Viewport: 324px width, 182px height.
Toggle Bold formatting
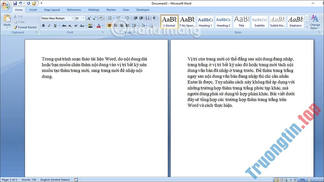pyautogui.click(x=43, y=25)
